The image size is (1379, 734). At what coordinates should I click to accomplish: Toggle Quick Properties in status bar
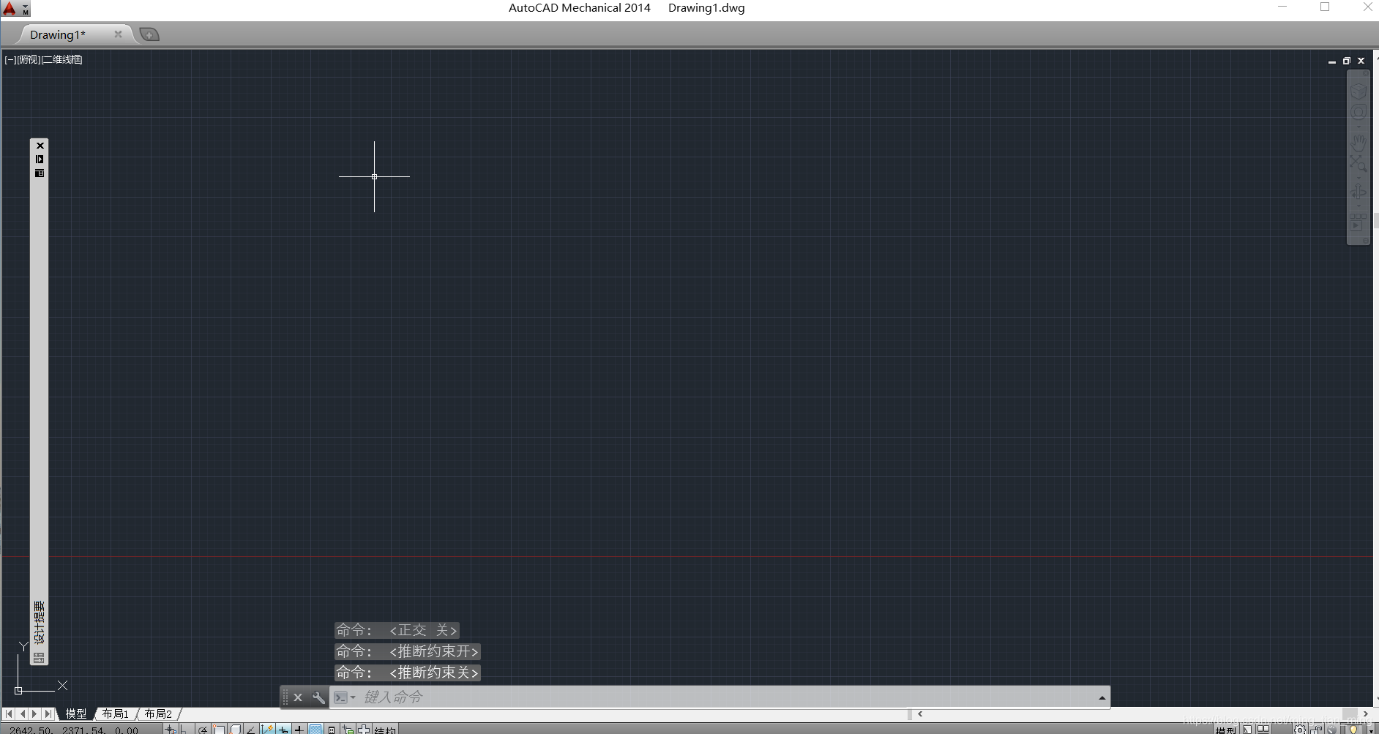click(332, 729)
